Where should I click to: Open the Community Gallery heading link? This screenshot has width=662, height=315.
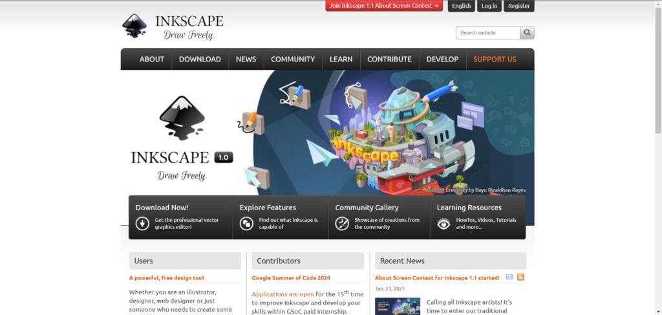pos(367,208)
